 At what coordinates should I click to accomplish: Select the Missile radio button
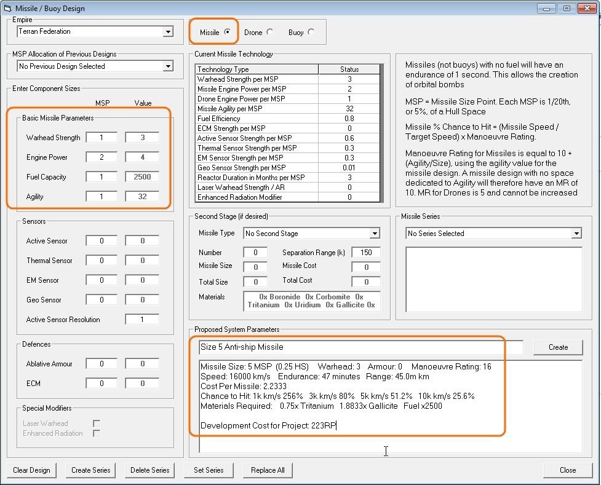click(x=227, y=32)
